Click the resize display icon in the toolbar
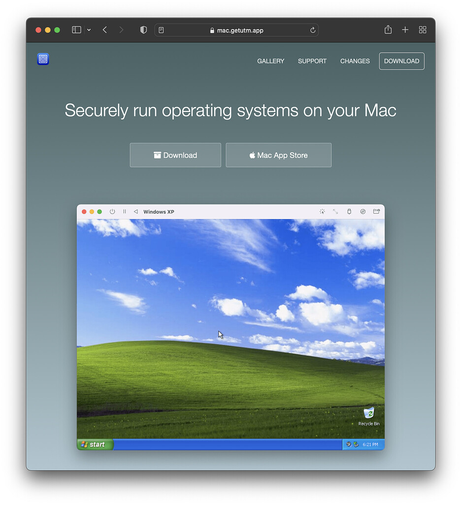Viewport: 461px width, 505px height. click(335, 212)
